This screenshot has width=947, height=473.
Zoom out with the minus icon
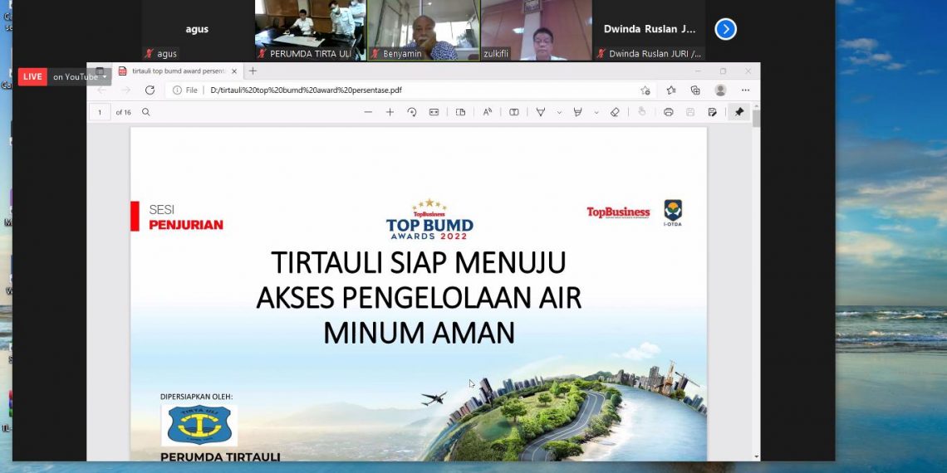tap(368, 112)
